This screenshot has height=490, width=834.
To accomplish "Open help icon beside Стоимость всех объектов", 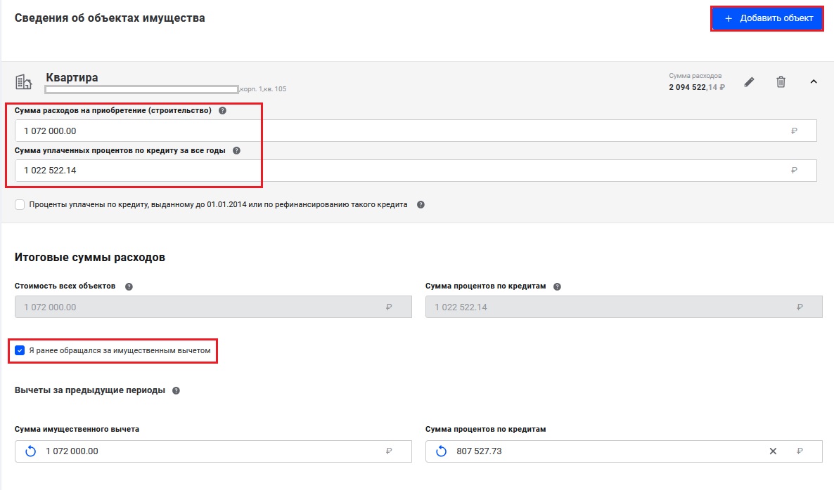I will pos(129,286).
